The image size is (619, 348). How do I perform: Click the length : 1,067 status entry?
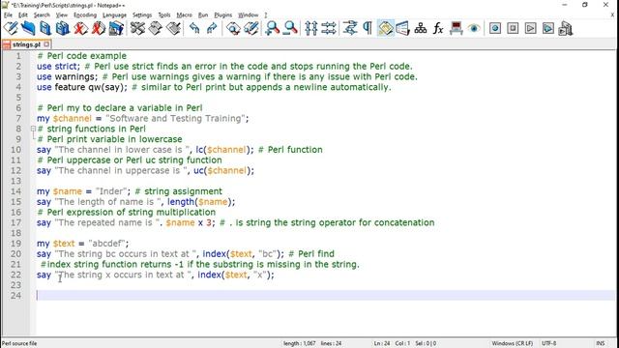(x=299, y=343)
